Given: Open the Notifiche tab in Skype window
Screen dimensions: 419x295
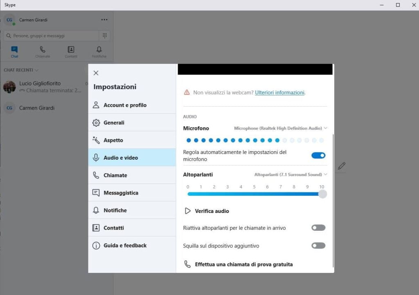Looking at the screenshot, I should point(99,52).
